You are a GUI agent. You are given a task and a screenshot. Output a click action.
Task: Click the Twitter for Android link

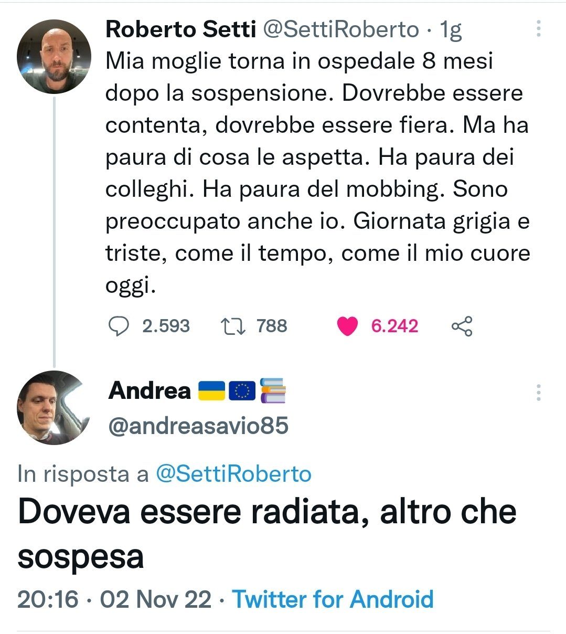tap(333, 599)
